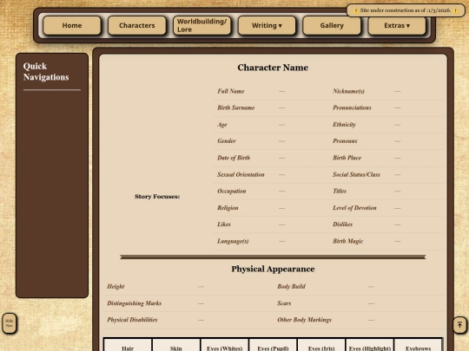Select the Full Name field label
Viewport: 469px width, 351px height.
point(231,91)
